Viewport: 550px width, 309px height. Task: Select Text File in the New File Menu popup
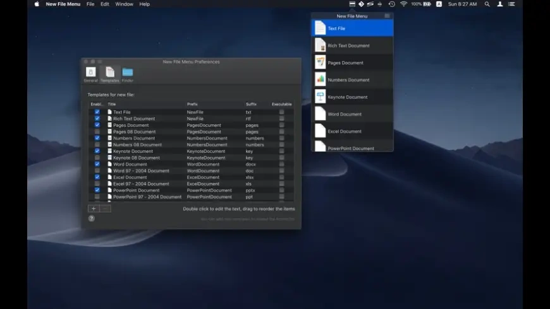click(x=352, y=28)
